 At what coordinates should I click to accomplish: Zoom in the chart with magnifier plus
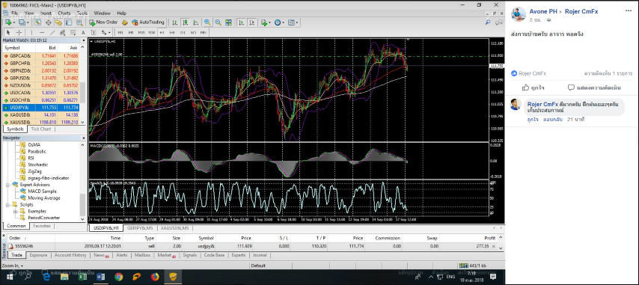(207, 22)
